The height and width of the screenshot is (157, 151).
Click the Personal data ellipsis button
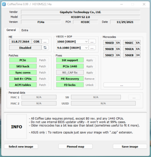pos(134,97)
